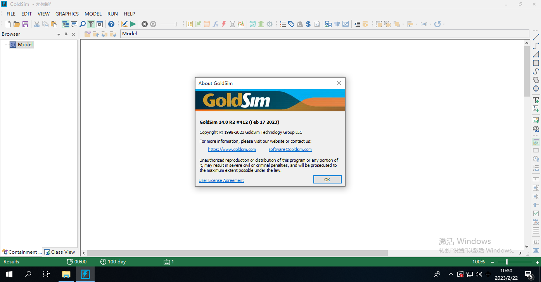Open the GRAPHICS menu
This screenshot has height=282, width=541.
[x=67, y=14]
